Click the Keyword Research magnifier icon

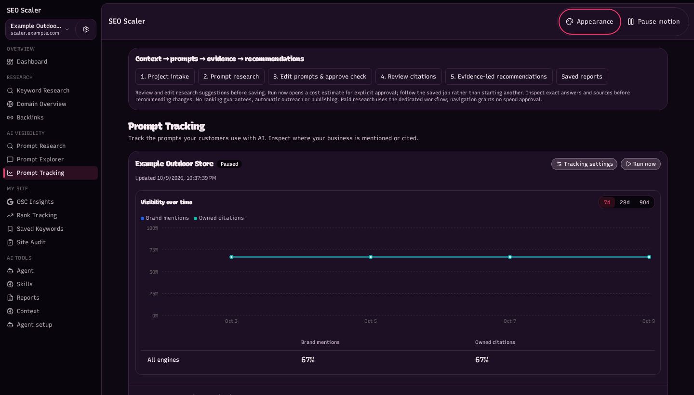tap(10, 91)
